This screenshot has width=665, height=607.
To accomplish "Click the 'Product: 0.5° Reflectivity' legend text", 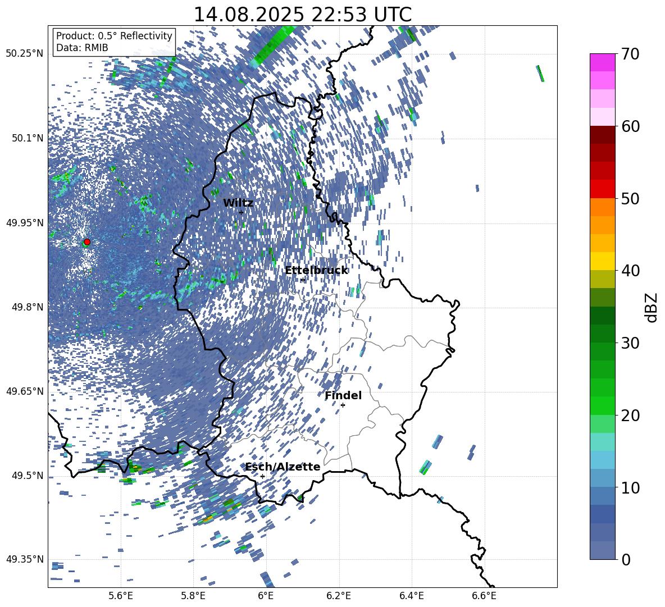I will pos(114,35).
